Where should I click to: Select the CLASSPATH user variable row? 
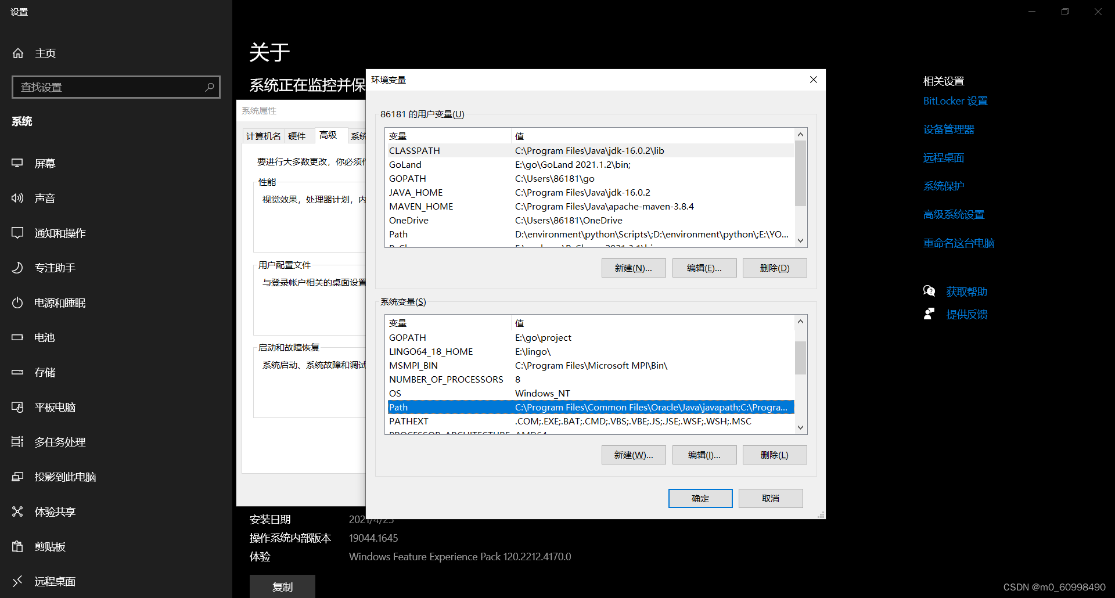(x=589, y=150)
